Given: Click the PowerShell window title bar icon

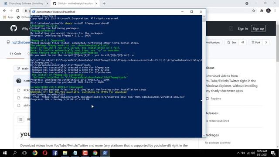Looking at the screenshot, I should pos(34,12).
